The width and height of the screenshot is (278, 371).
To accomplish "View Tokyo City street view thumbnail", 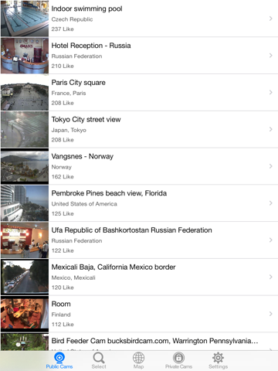I will (25, 130).
